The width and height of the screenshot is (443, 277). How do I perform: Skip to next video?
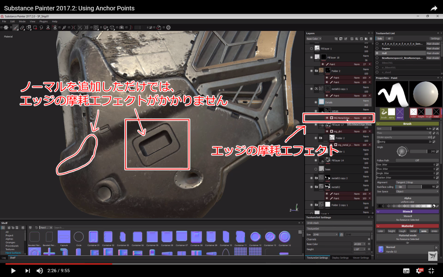tap(27, 271)
